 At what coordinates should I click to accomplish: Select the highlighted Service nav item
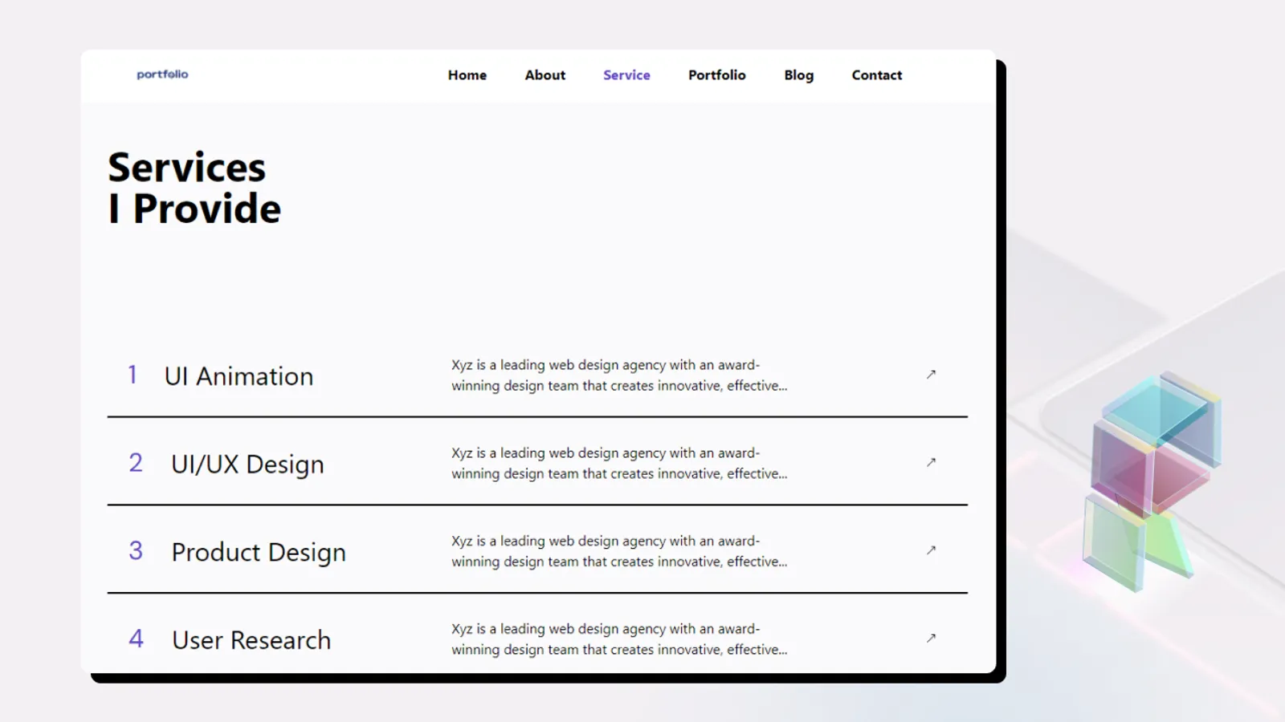(x=626, y=75)
